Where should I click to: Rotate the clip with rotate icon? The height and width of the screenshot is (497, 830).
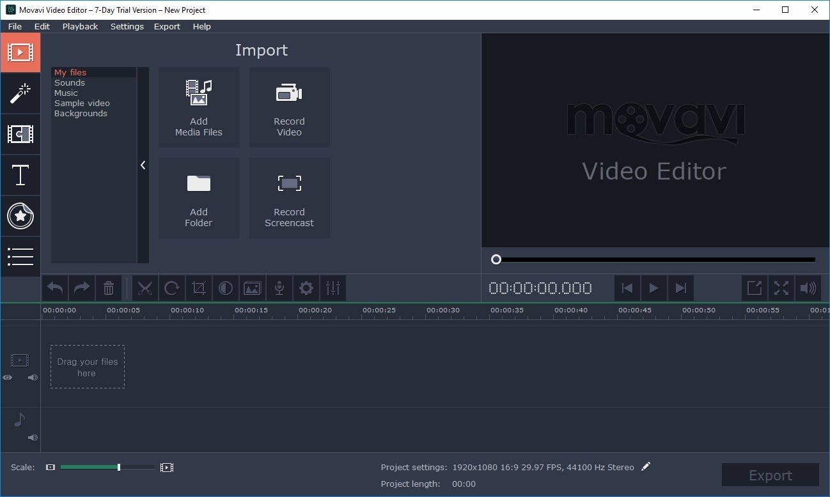point(172,289)
